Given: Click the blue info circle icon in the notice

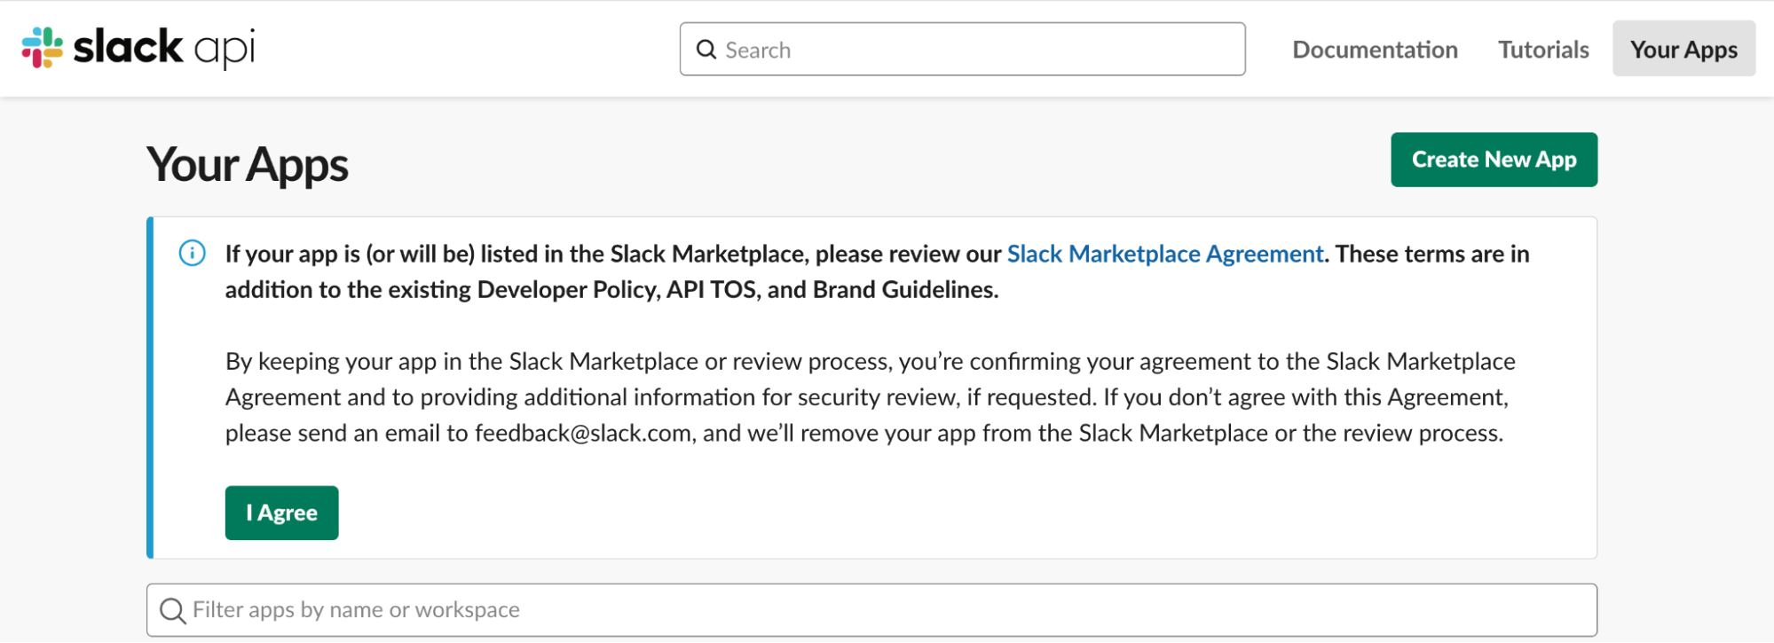Looking at the screenshot, I should pos(192,254).
